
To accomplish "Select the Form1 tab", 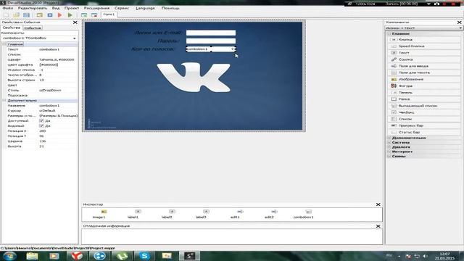I will pos(109,14).
